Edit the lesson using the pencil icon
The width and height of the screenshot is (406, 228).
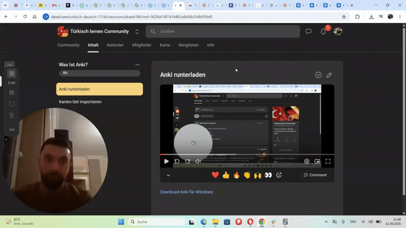pos(329,75)
